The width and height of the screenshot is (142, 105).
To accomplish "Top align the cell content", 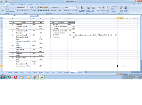I will [39, 8].
